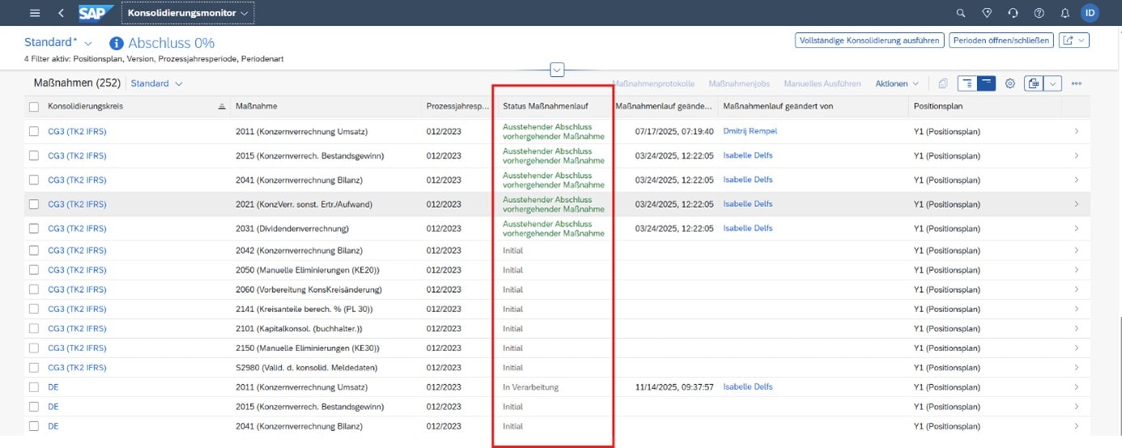Click the back arrow in header
The height and width of the screenshot is (448, 1122).
click(61, 13)
